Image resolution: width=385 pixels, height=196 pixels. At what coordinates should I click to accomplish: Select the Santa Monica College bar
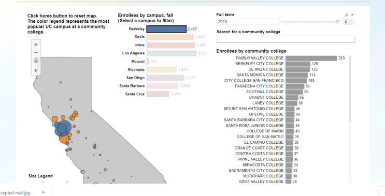coord(297,75)
